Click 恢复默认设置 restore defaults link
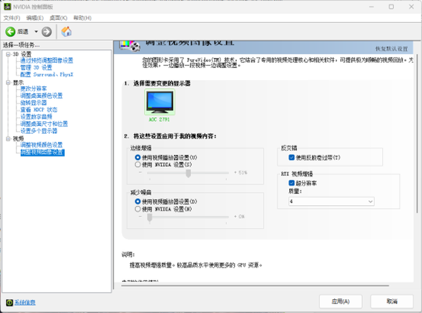The width and height of the screenshot is (422, 313). (x=391, y=48)
